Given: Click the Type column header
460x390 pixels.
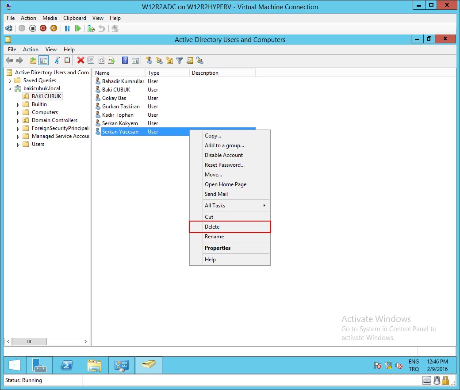Looking at the screenshot, I should (x=167, y=73).
